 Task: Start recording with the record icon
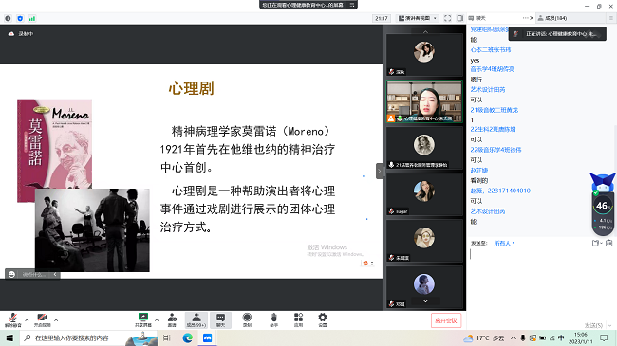click(247, 320)
